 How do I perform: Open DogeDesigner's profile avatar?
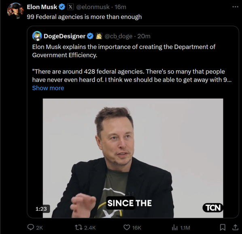37,36
